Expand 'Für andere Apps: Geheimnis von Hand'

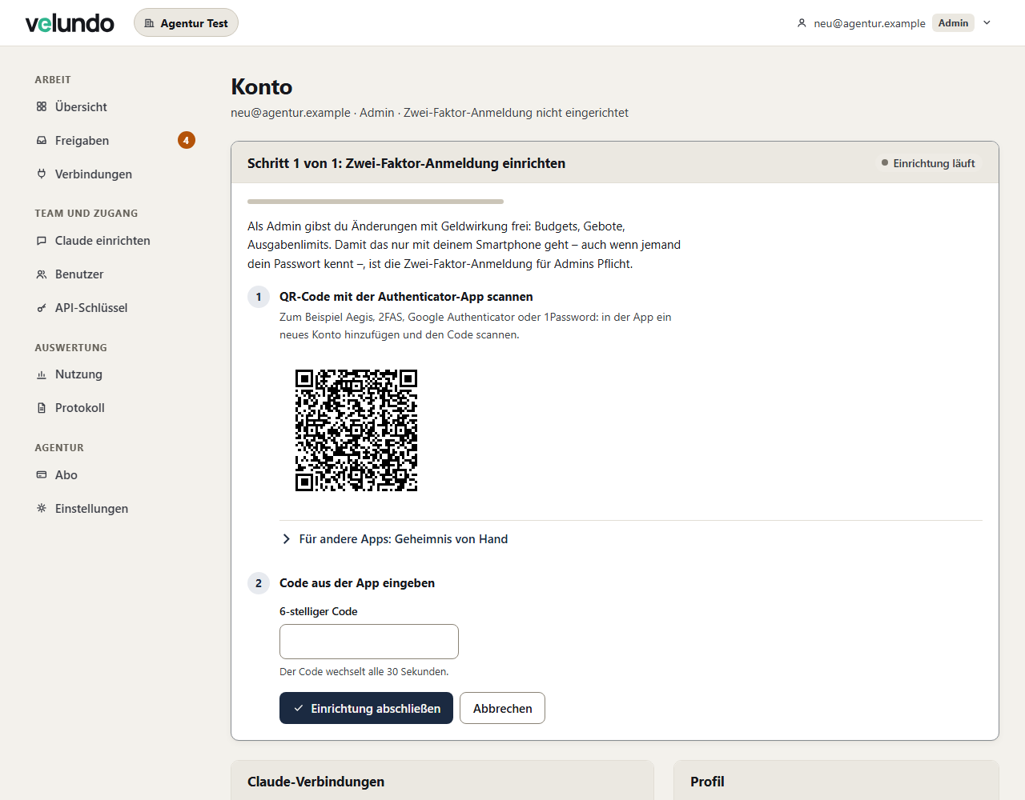[x=396, y=539]
